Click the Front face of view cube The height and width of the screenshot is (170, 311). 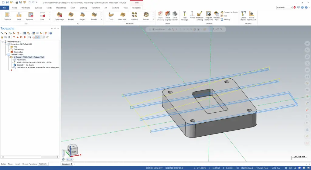[x=74, y=152]
